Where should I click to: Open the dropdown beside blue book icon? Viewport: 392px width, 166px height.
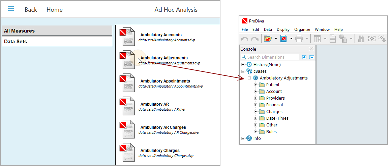point(291,39)
